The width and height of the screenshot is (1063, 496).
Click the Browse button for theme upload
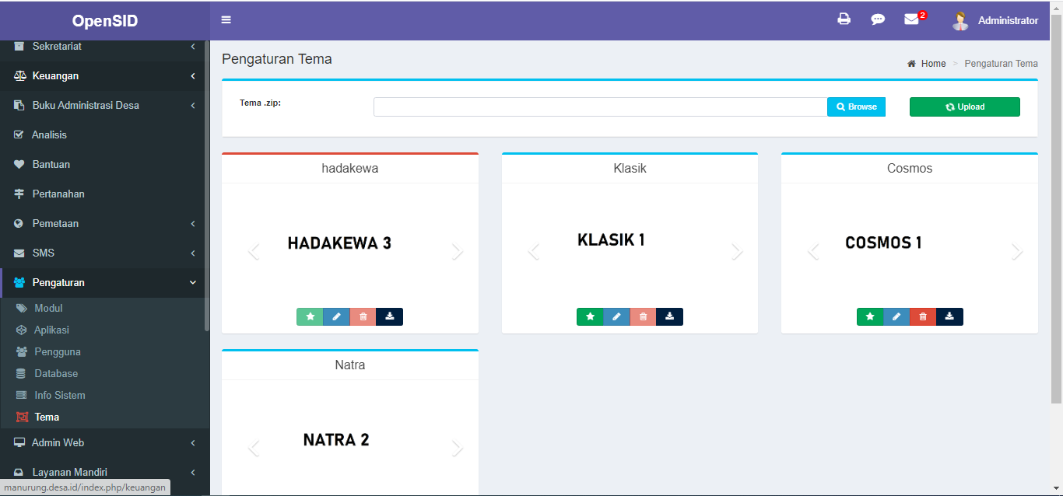pos(856,107)
